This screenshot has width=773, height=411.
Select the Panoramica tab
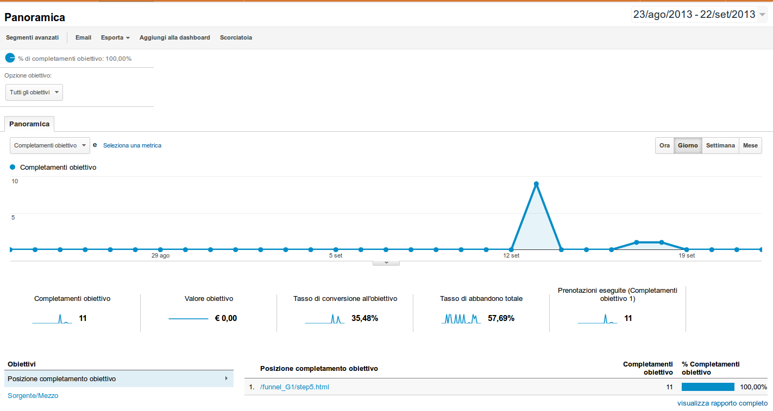pyautogui.click(x=29, y=124)
